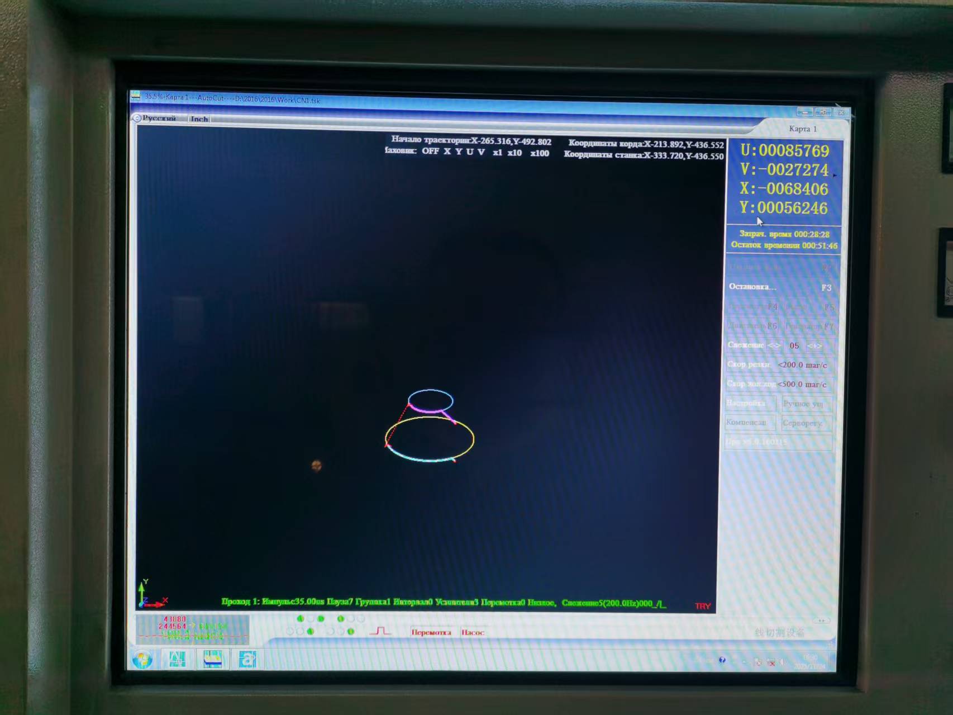Click the pulse waveform icon

(380, 631)
